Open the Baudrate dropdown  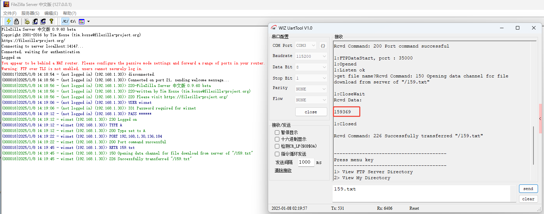pos(311,56)
